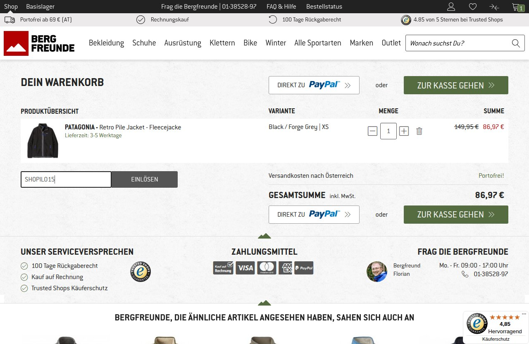529x344 pixels.
Task: Open the FAQ & Hilfe link
Action: 281,7
